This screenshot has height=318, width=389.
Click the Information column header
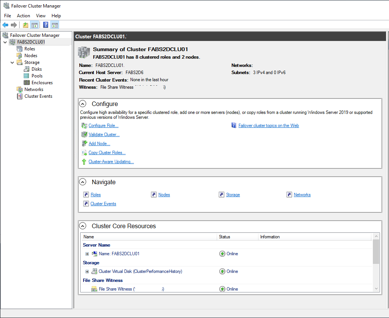315,237
